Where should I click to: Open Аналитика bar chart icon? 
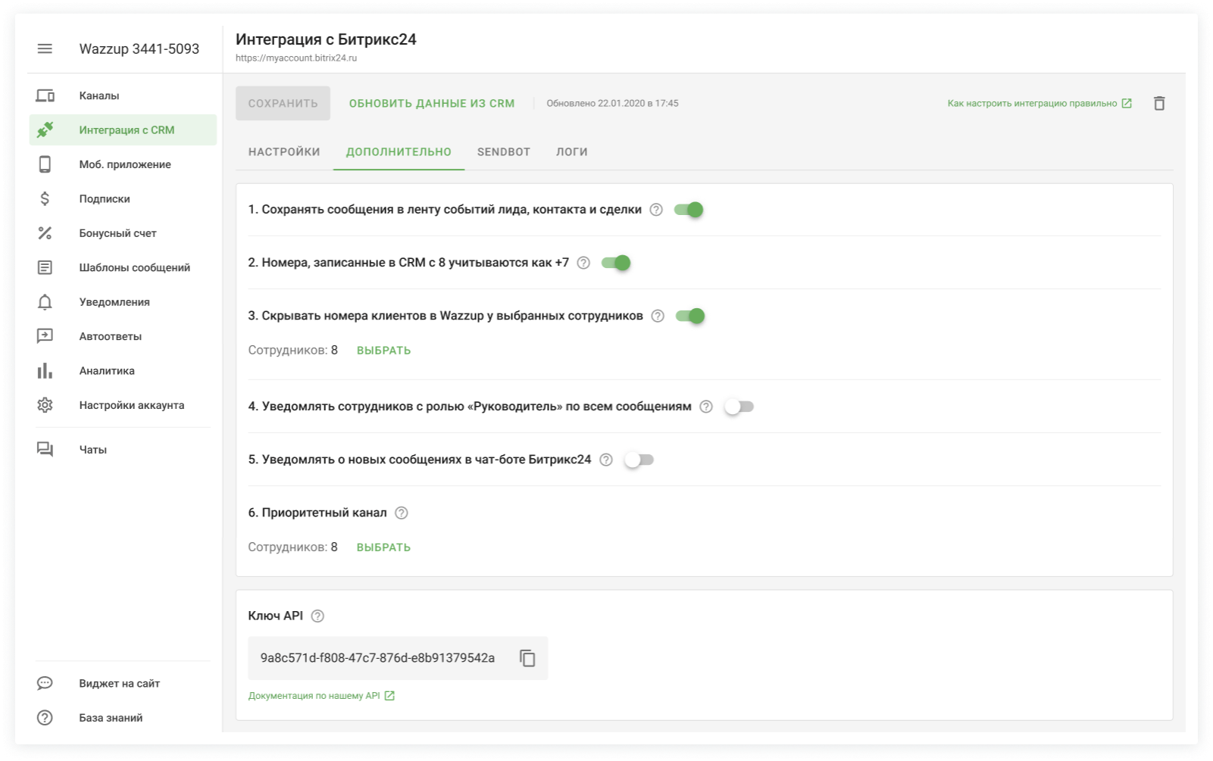(45, 371)
